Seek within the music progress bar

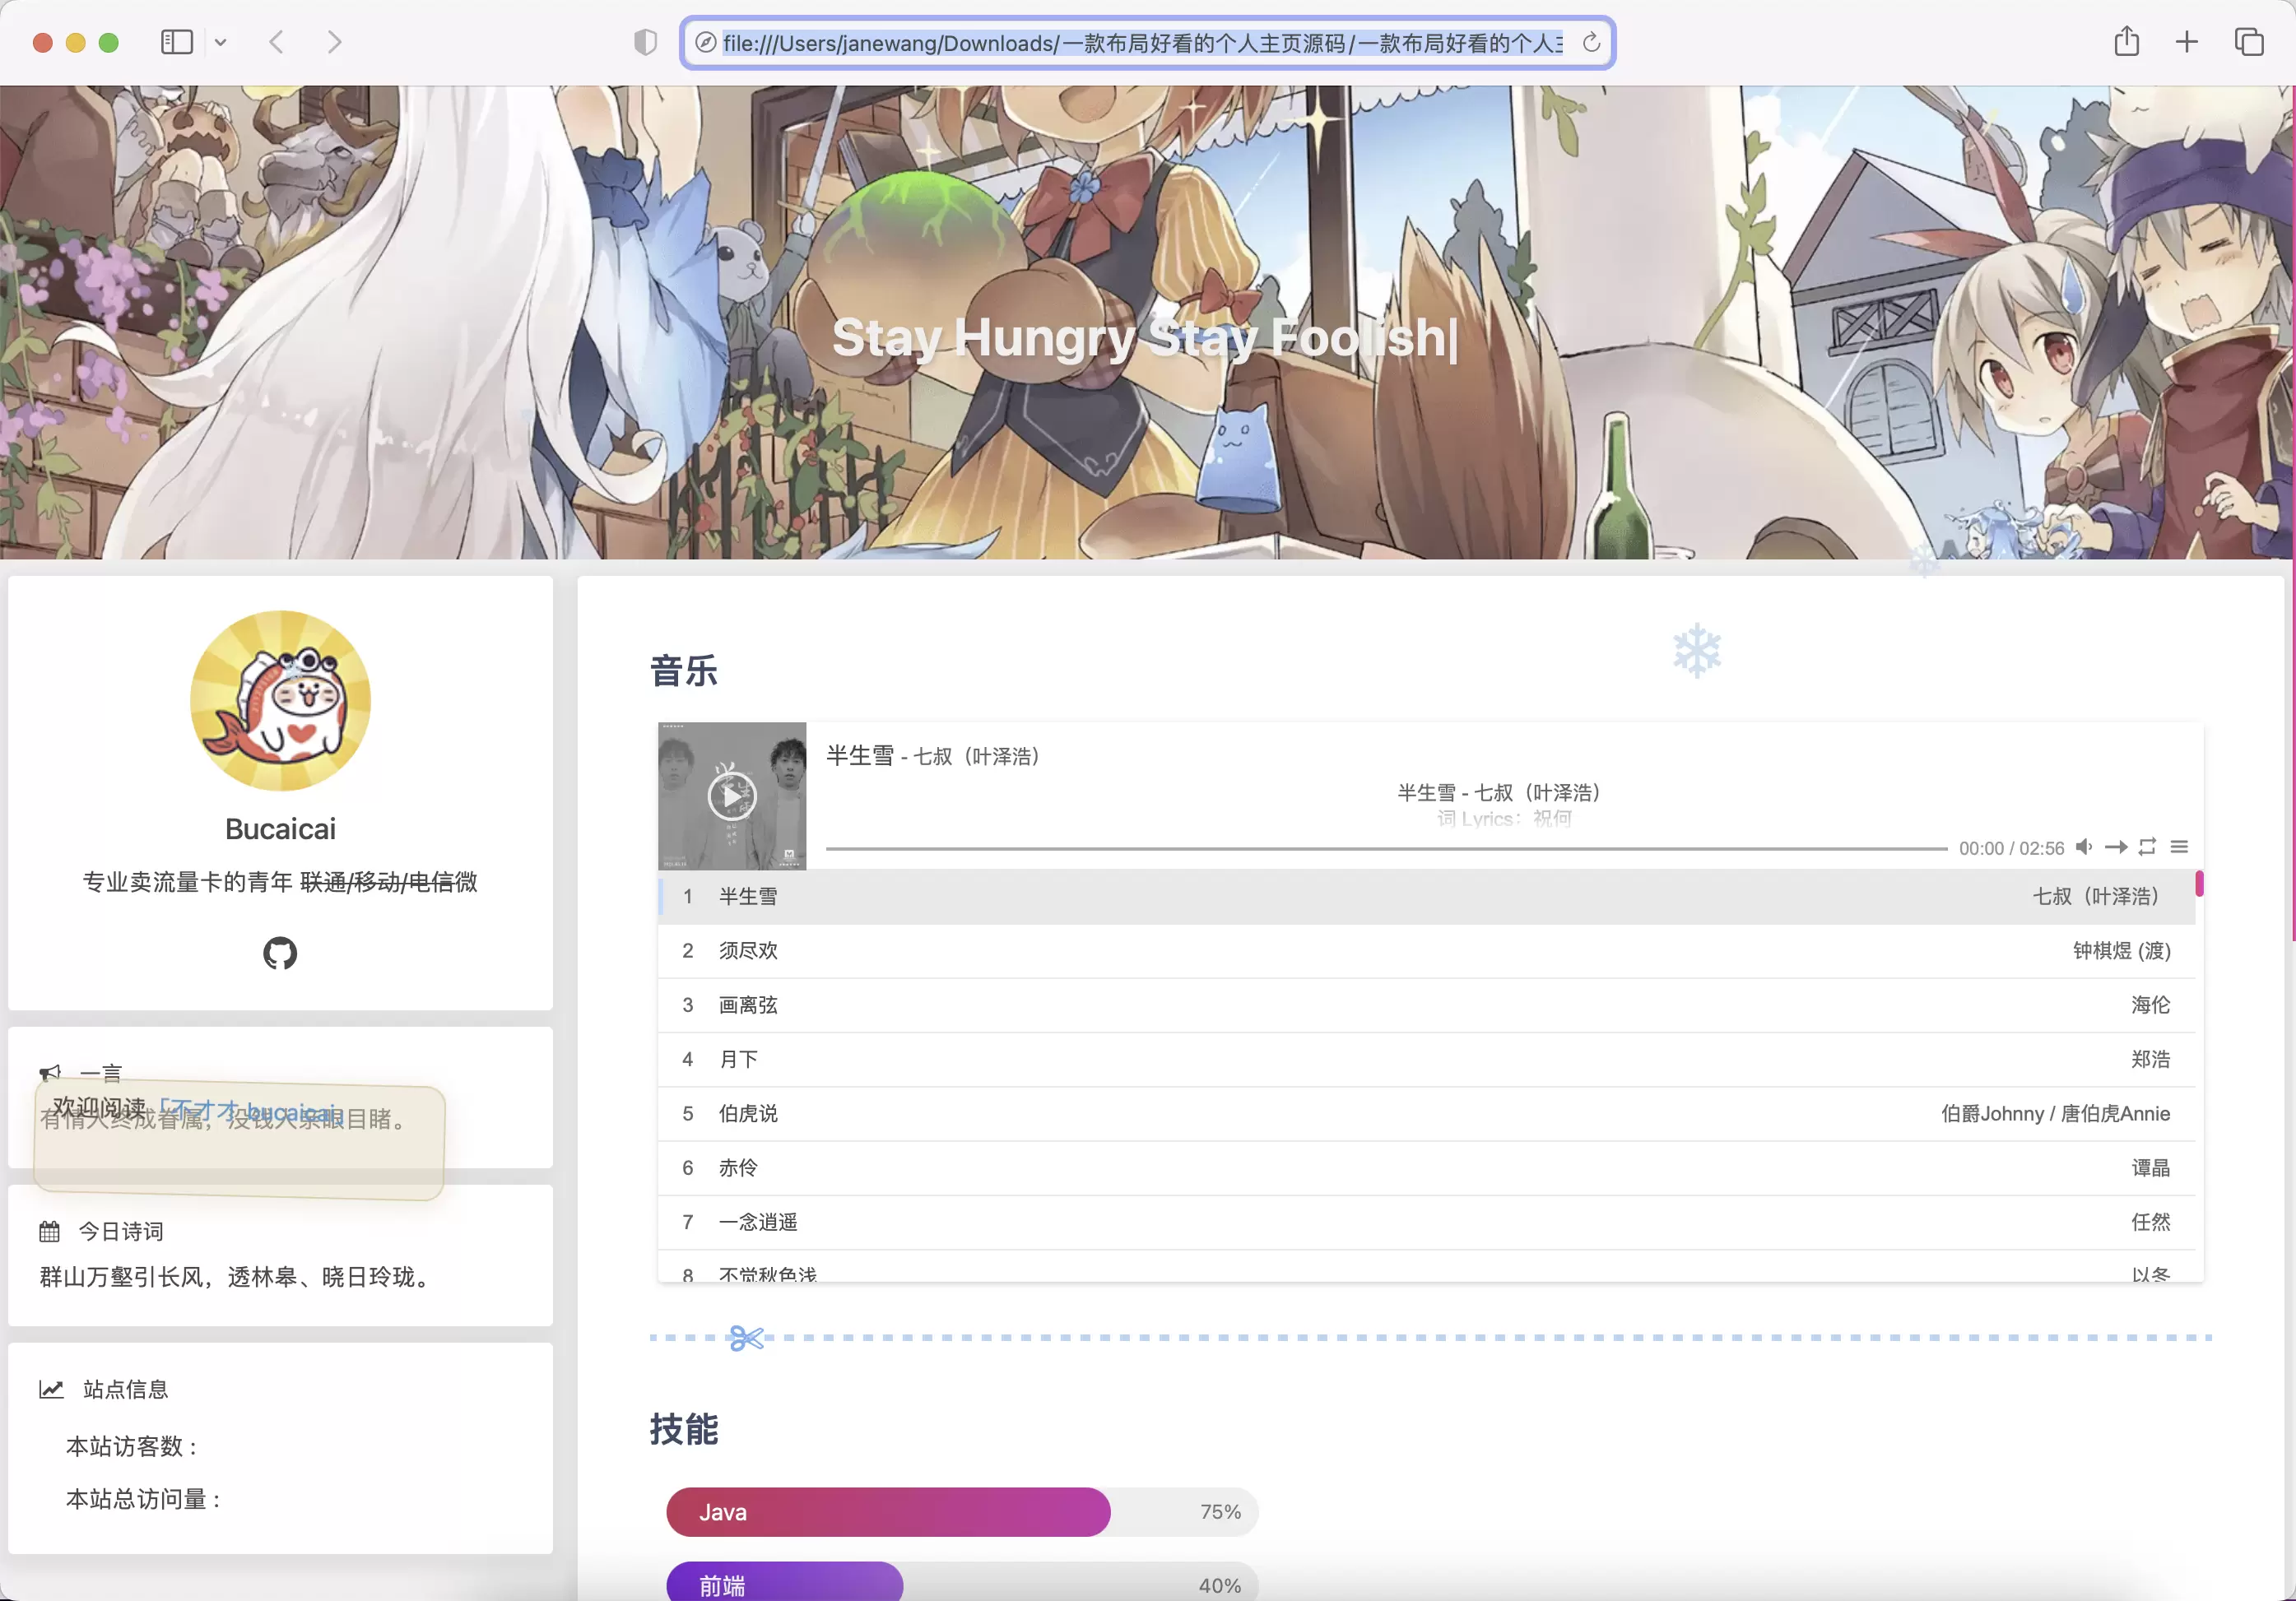tap(1386, 848)
